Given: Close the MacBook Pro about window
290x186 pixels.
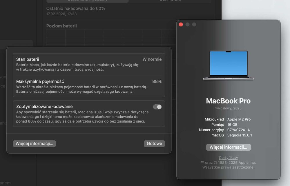Looking at the screenshot, I should [x=181, y=25].
